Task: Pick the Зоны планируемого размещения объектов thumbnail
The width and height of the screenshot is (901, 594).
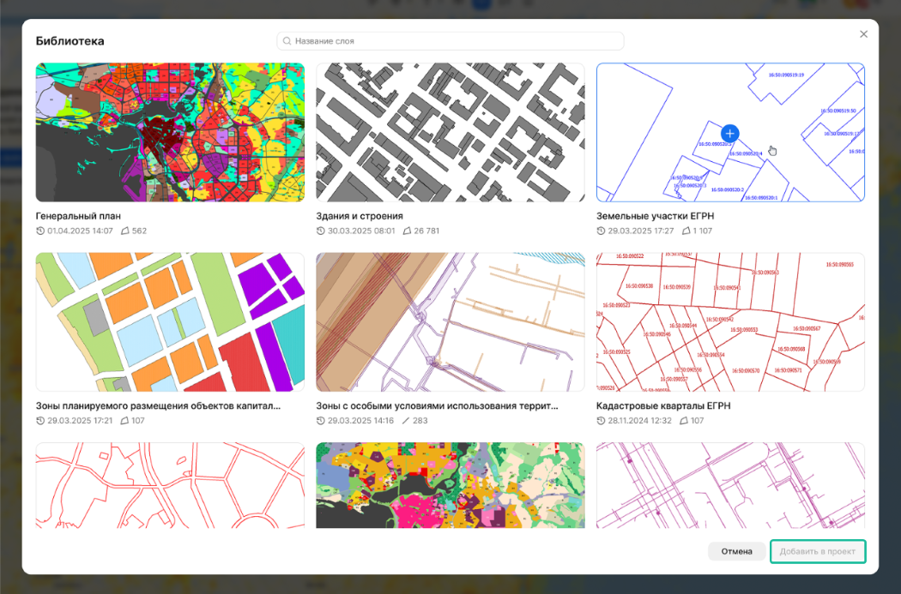Action: 170,322
